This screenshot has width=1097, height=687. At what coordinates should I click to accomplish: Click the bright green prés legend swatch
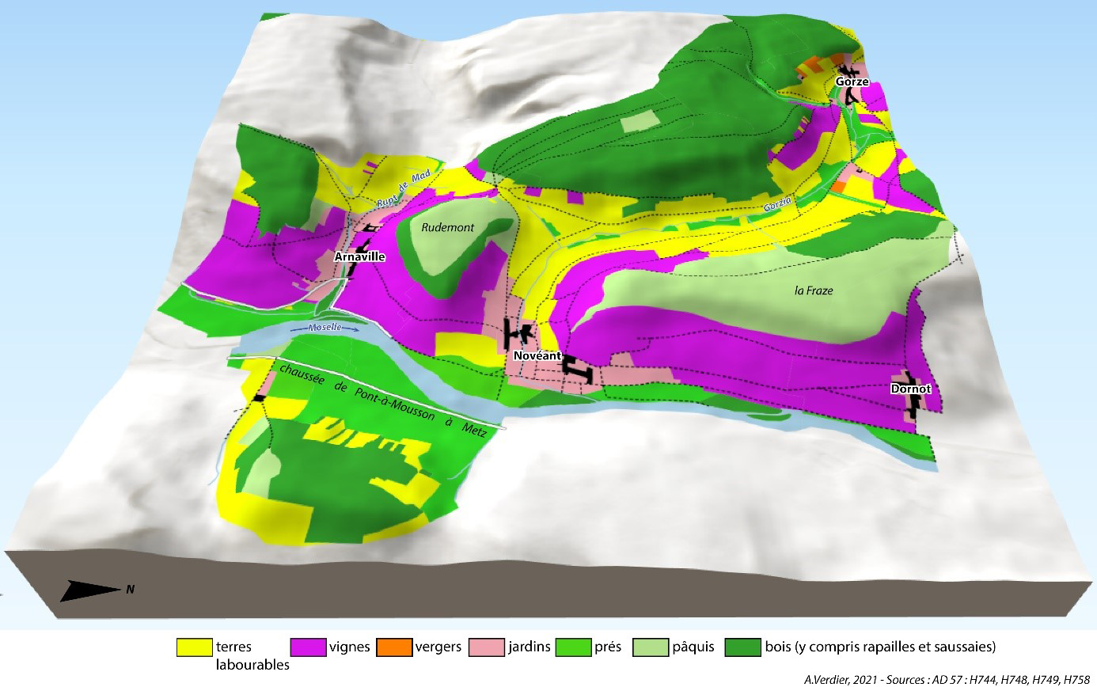coord(574,647)
